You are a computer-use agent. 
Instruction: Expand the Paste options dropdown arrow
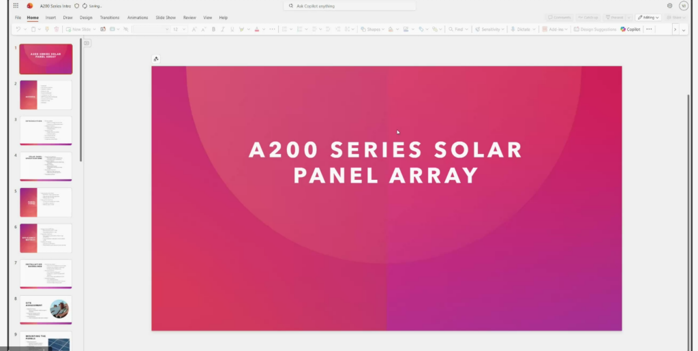(39, 29)
